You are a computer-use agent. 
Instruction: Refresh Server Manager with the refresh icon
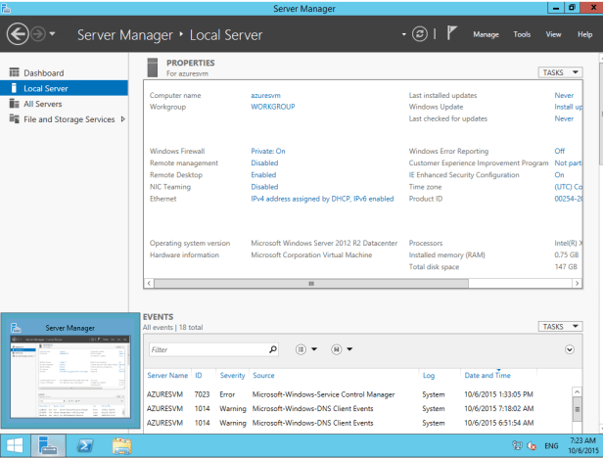(420, 34)
